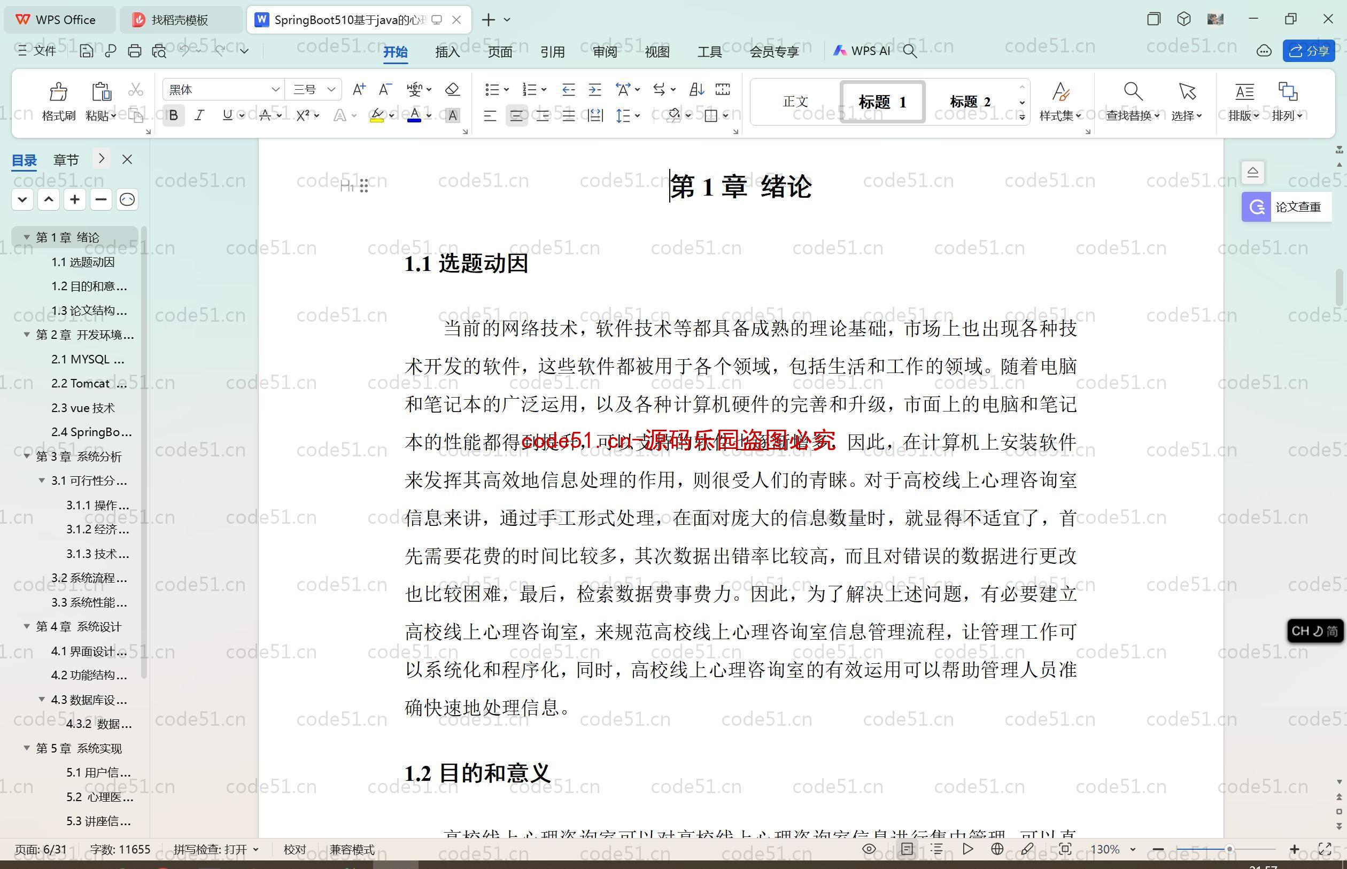Open the font size dropdown (三号)

[331, 89]
